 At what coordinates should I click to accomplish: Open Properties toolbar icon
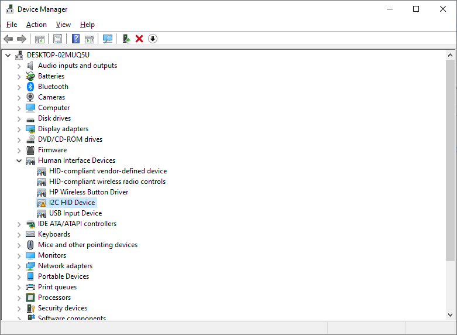pos(58,39)
